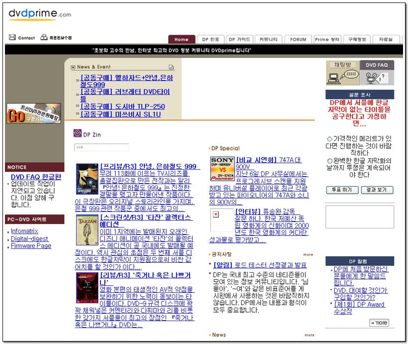Click the more link next to News

click(309, 335)
